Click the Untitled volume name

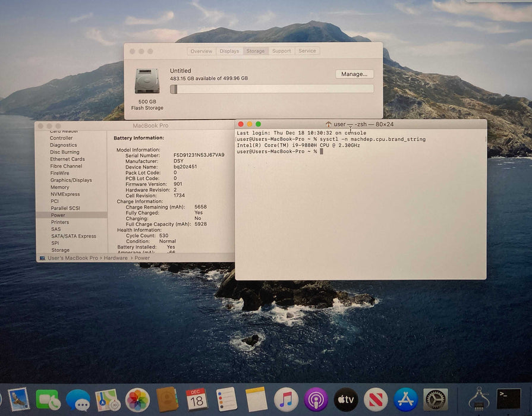pyautogui.click(x=181, y=71)
